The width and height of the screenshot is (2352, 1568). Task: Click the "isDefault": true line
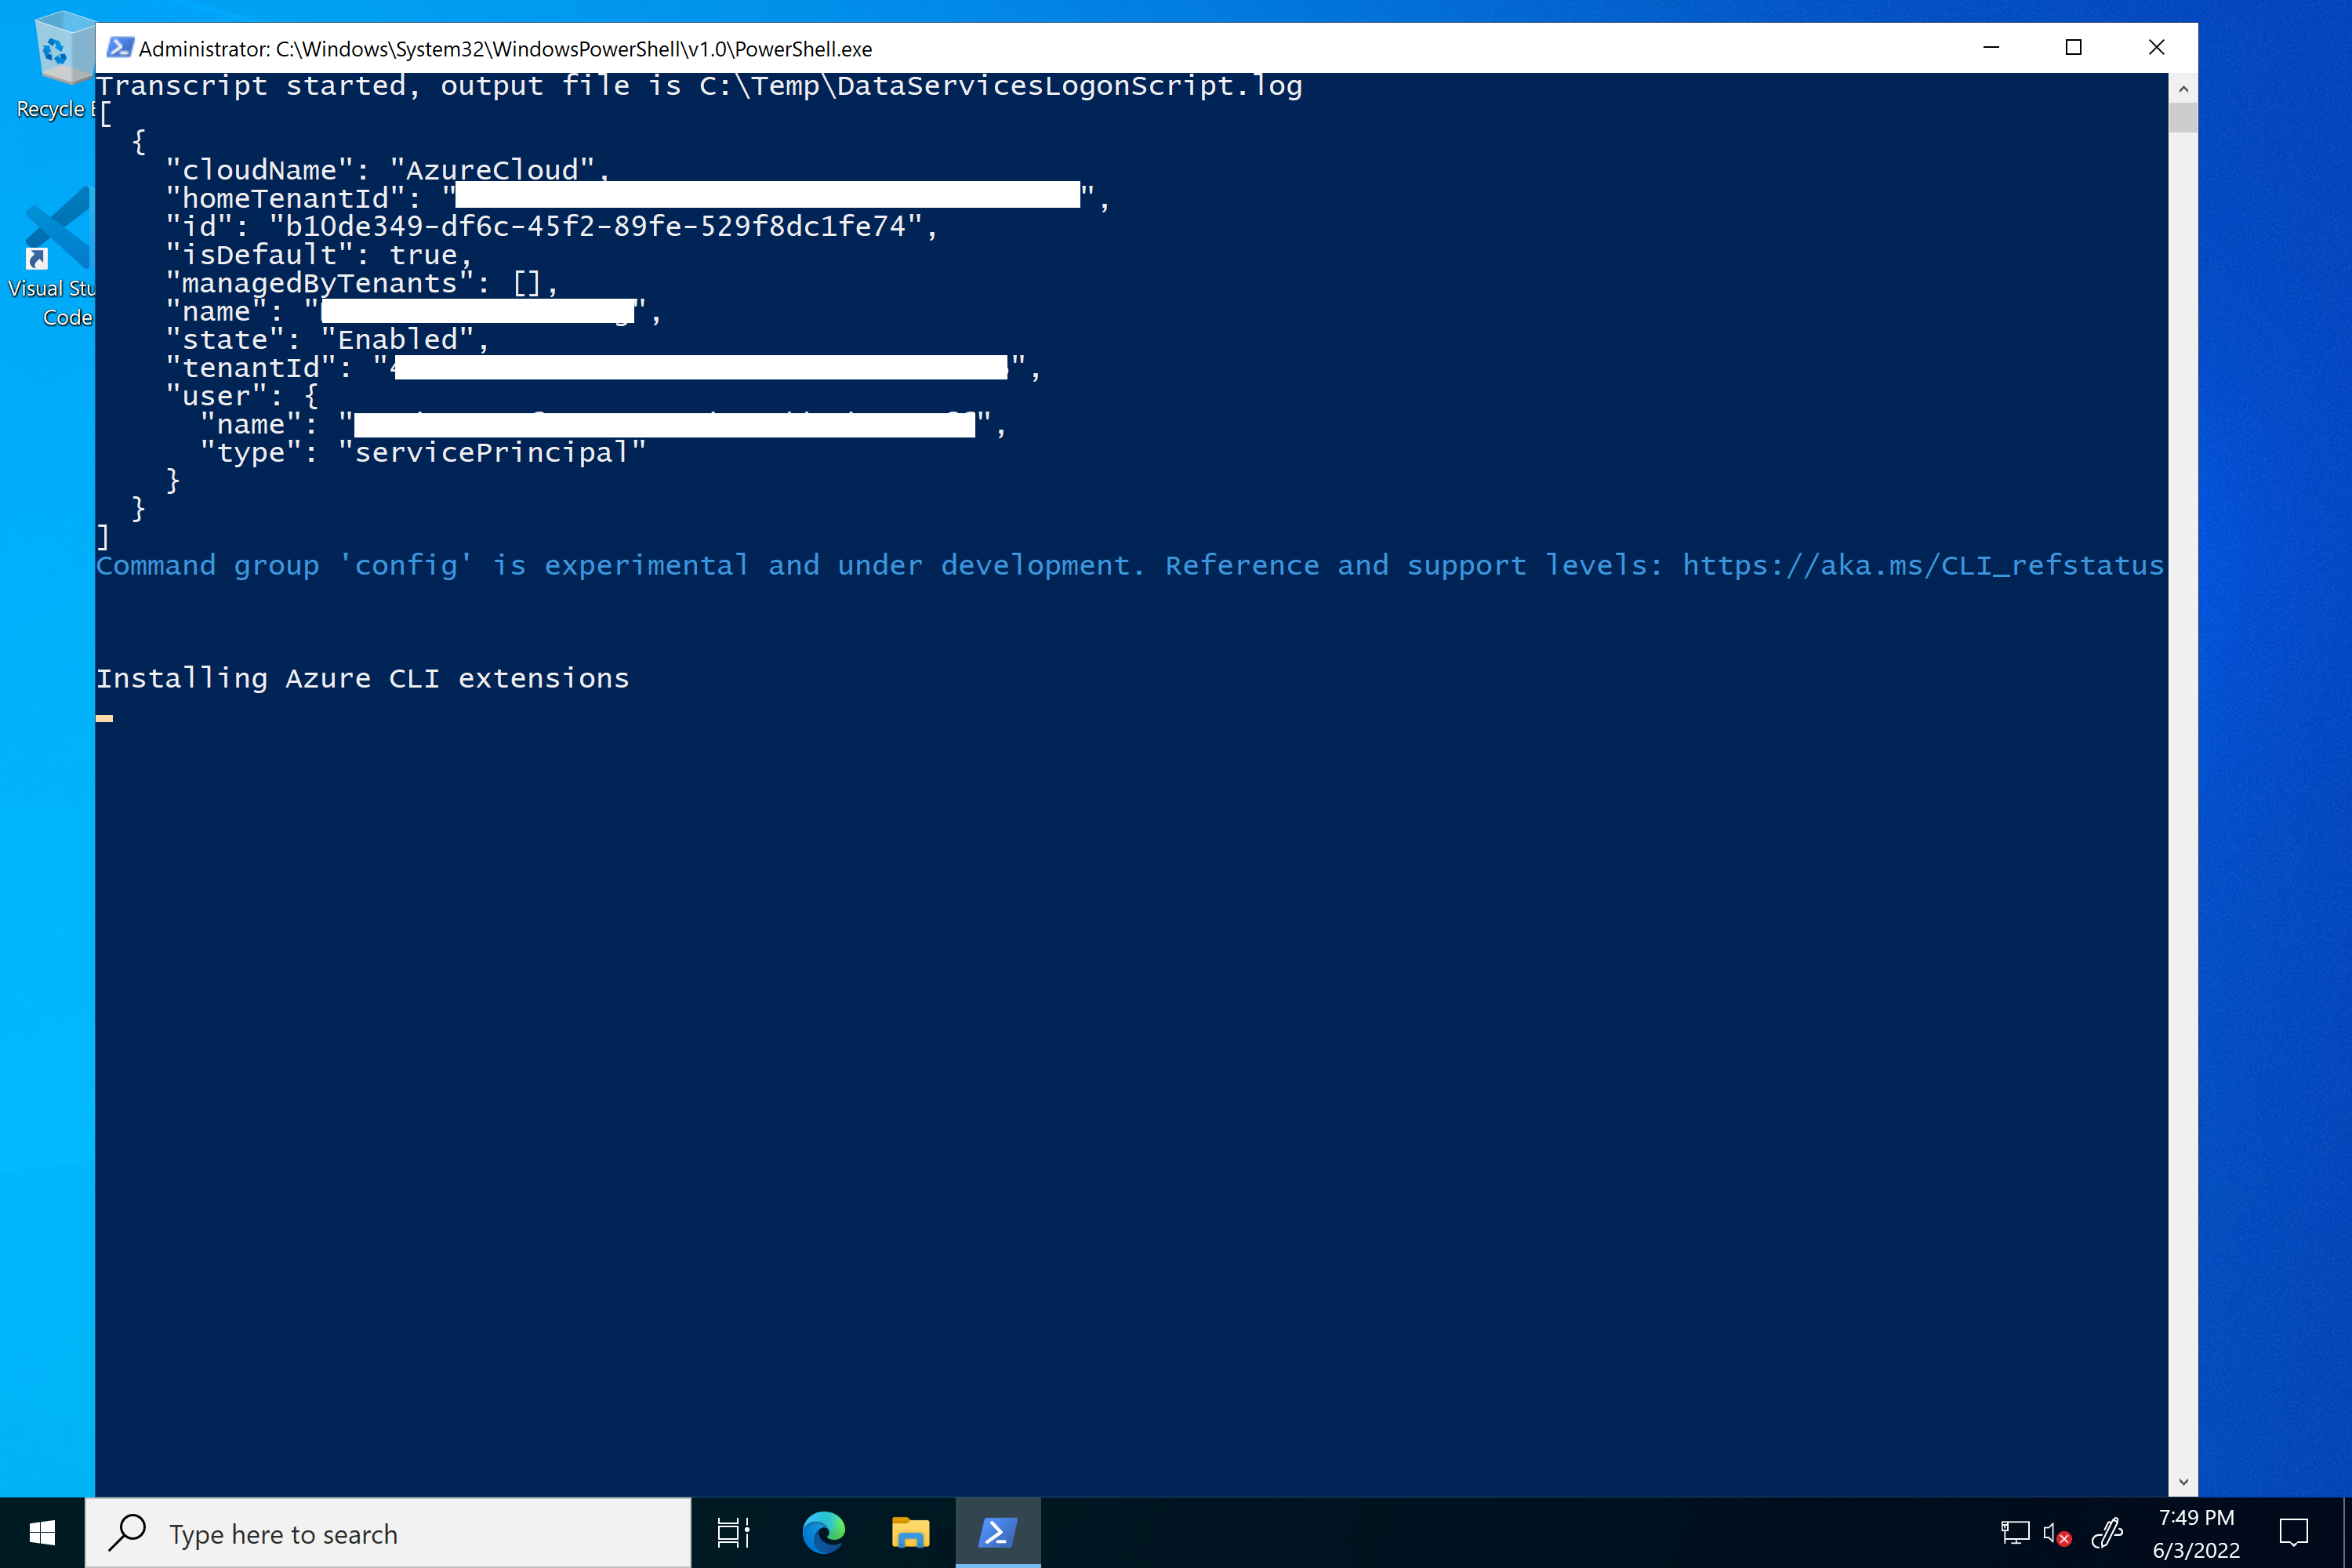[x=319, y=255]
